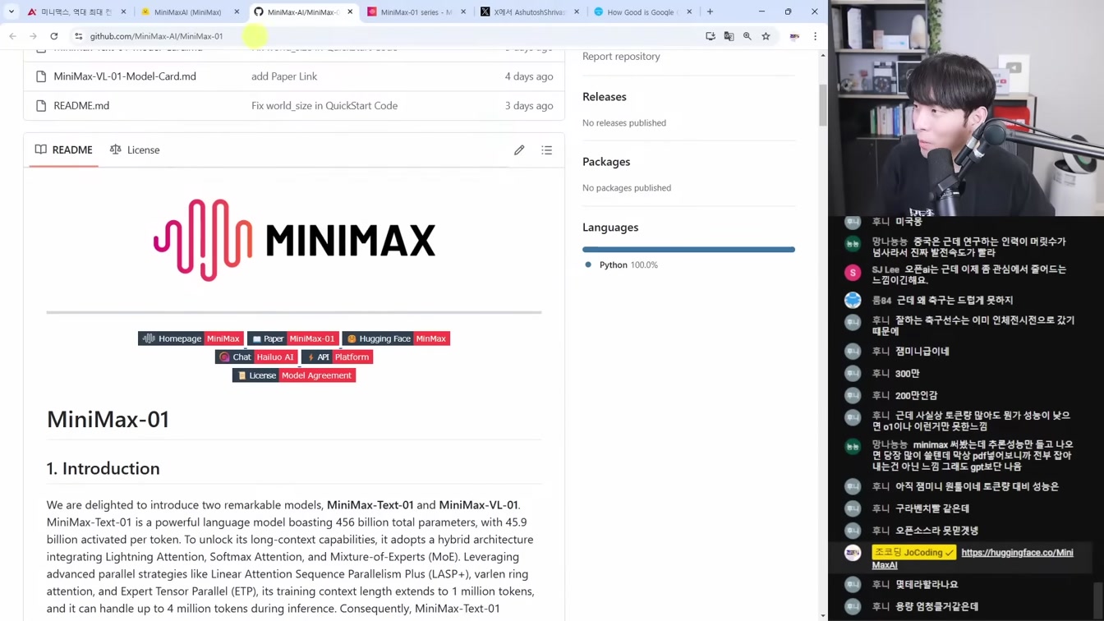The width and height of the screenshot is (1104, 621).
Task: Open the huggingface.co link in chat
Action: (x=972, y=559)
